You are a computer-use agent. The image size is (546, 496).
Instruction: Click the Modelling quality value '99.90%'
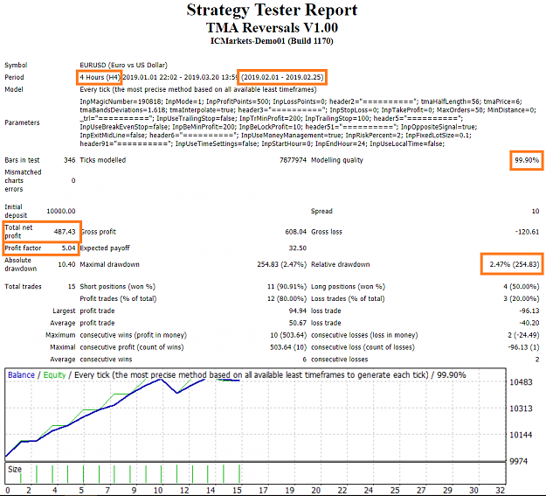[527, 160]
